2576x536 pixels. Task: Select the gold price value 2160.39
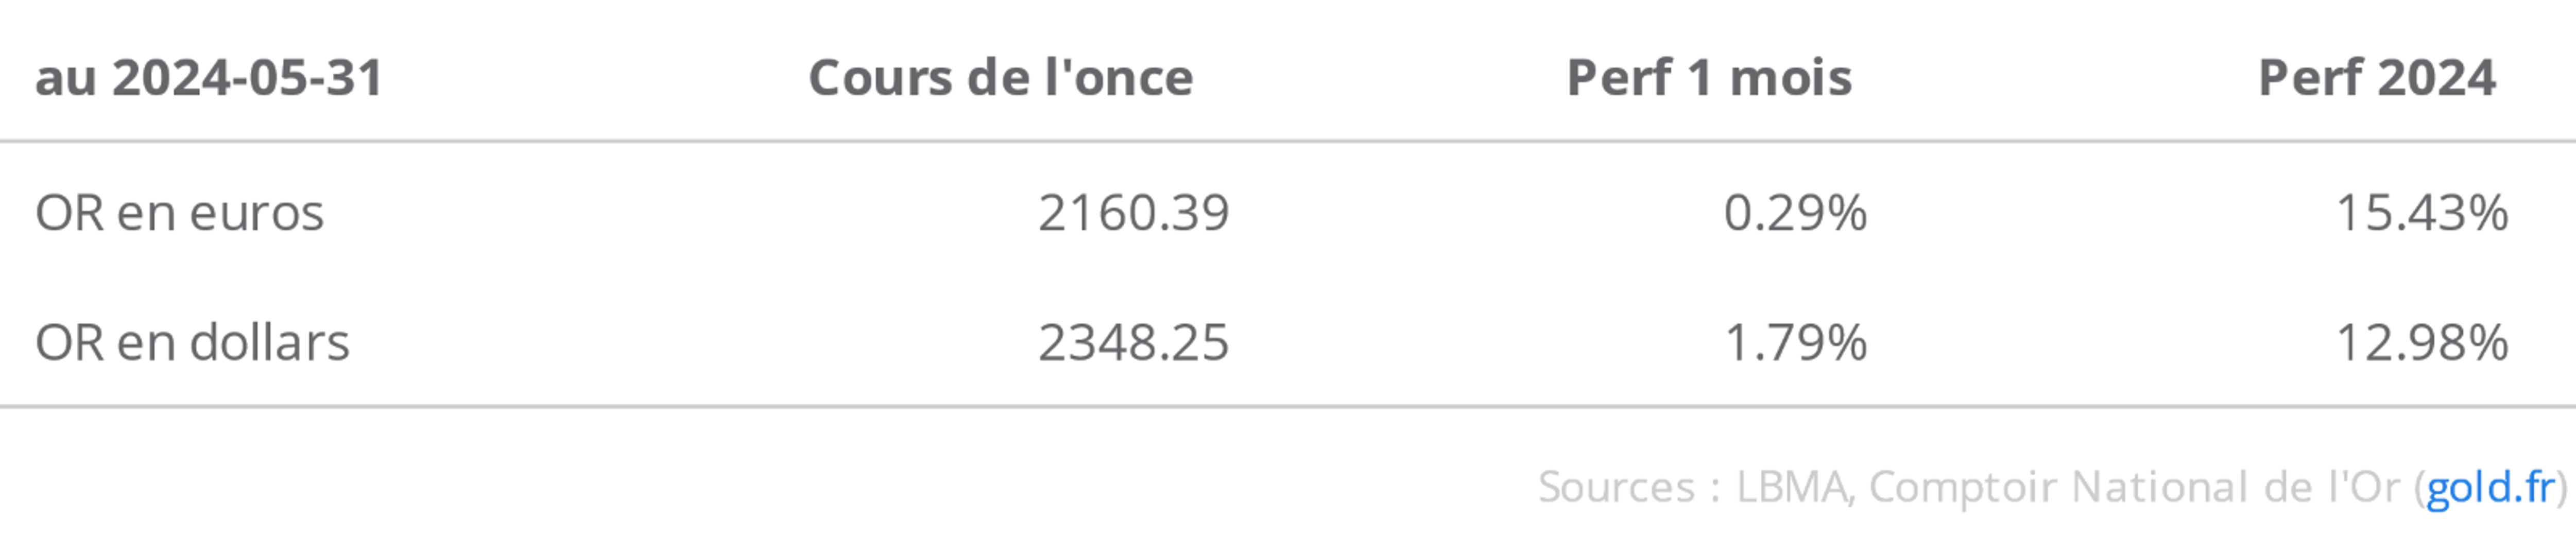[1133, 213]
